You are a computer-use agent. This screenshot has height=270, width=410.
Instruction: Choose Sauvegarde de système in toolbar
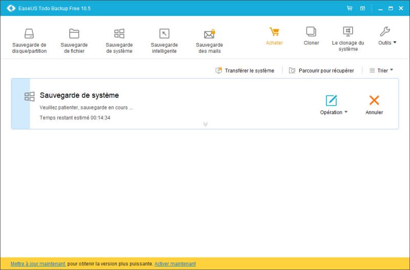click(x=119, y=41)
